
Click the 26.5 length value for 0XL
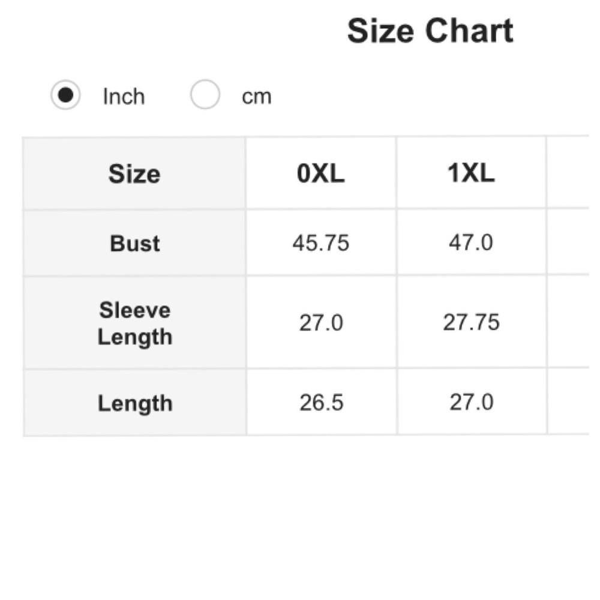click(321, 403)
